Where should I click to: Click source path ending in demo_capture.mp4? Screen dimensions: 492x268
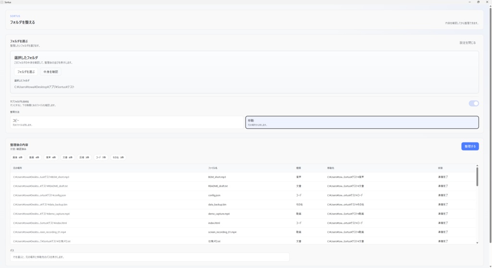pos(41,214)
